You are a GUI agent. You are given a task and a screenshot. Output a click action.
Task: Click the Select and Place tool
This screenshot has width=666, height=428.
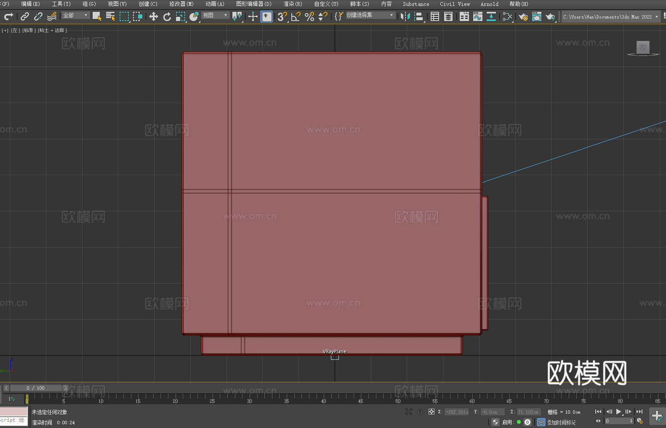click(x=194, y=16)
